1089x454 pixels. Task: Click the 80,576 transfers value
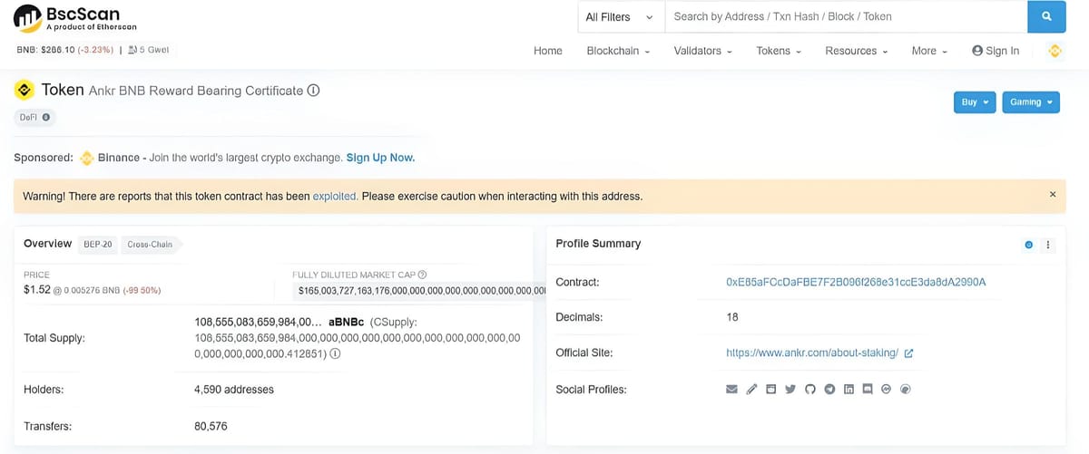pyautogui.click(x=211, y=426)
